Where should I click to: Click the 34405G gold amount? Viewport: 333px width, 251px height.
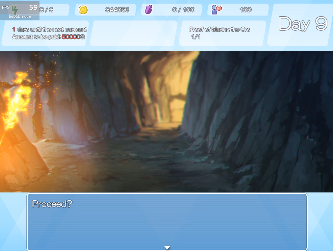[117, 10]
